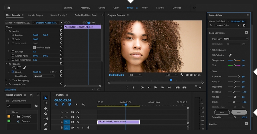Click the Reset tone button
The height and width of the screenshot is (134, 257).
[222, 112]
